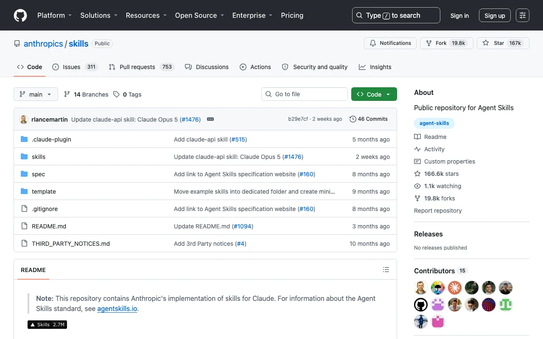Screen dimensions: 543x339
Task: Open the Activity link in About
Action: point(429,149)
